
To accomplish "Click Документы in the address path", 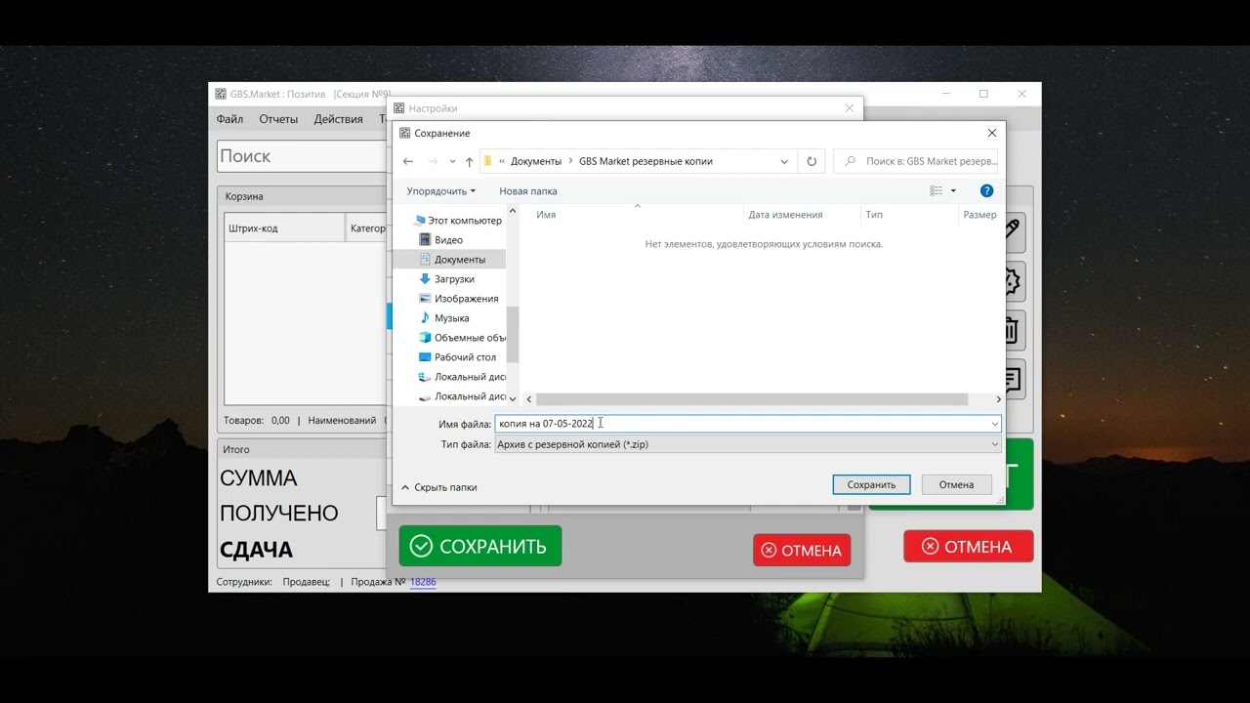I will point(536,161).
